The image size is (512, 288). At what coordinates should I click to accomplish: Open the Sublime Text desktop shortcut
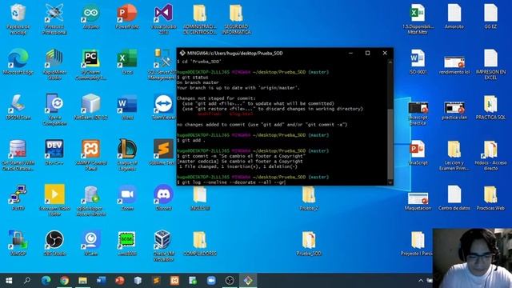pyautogui.click(x=163, y=153)
